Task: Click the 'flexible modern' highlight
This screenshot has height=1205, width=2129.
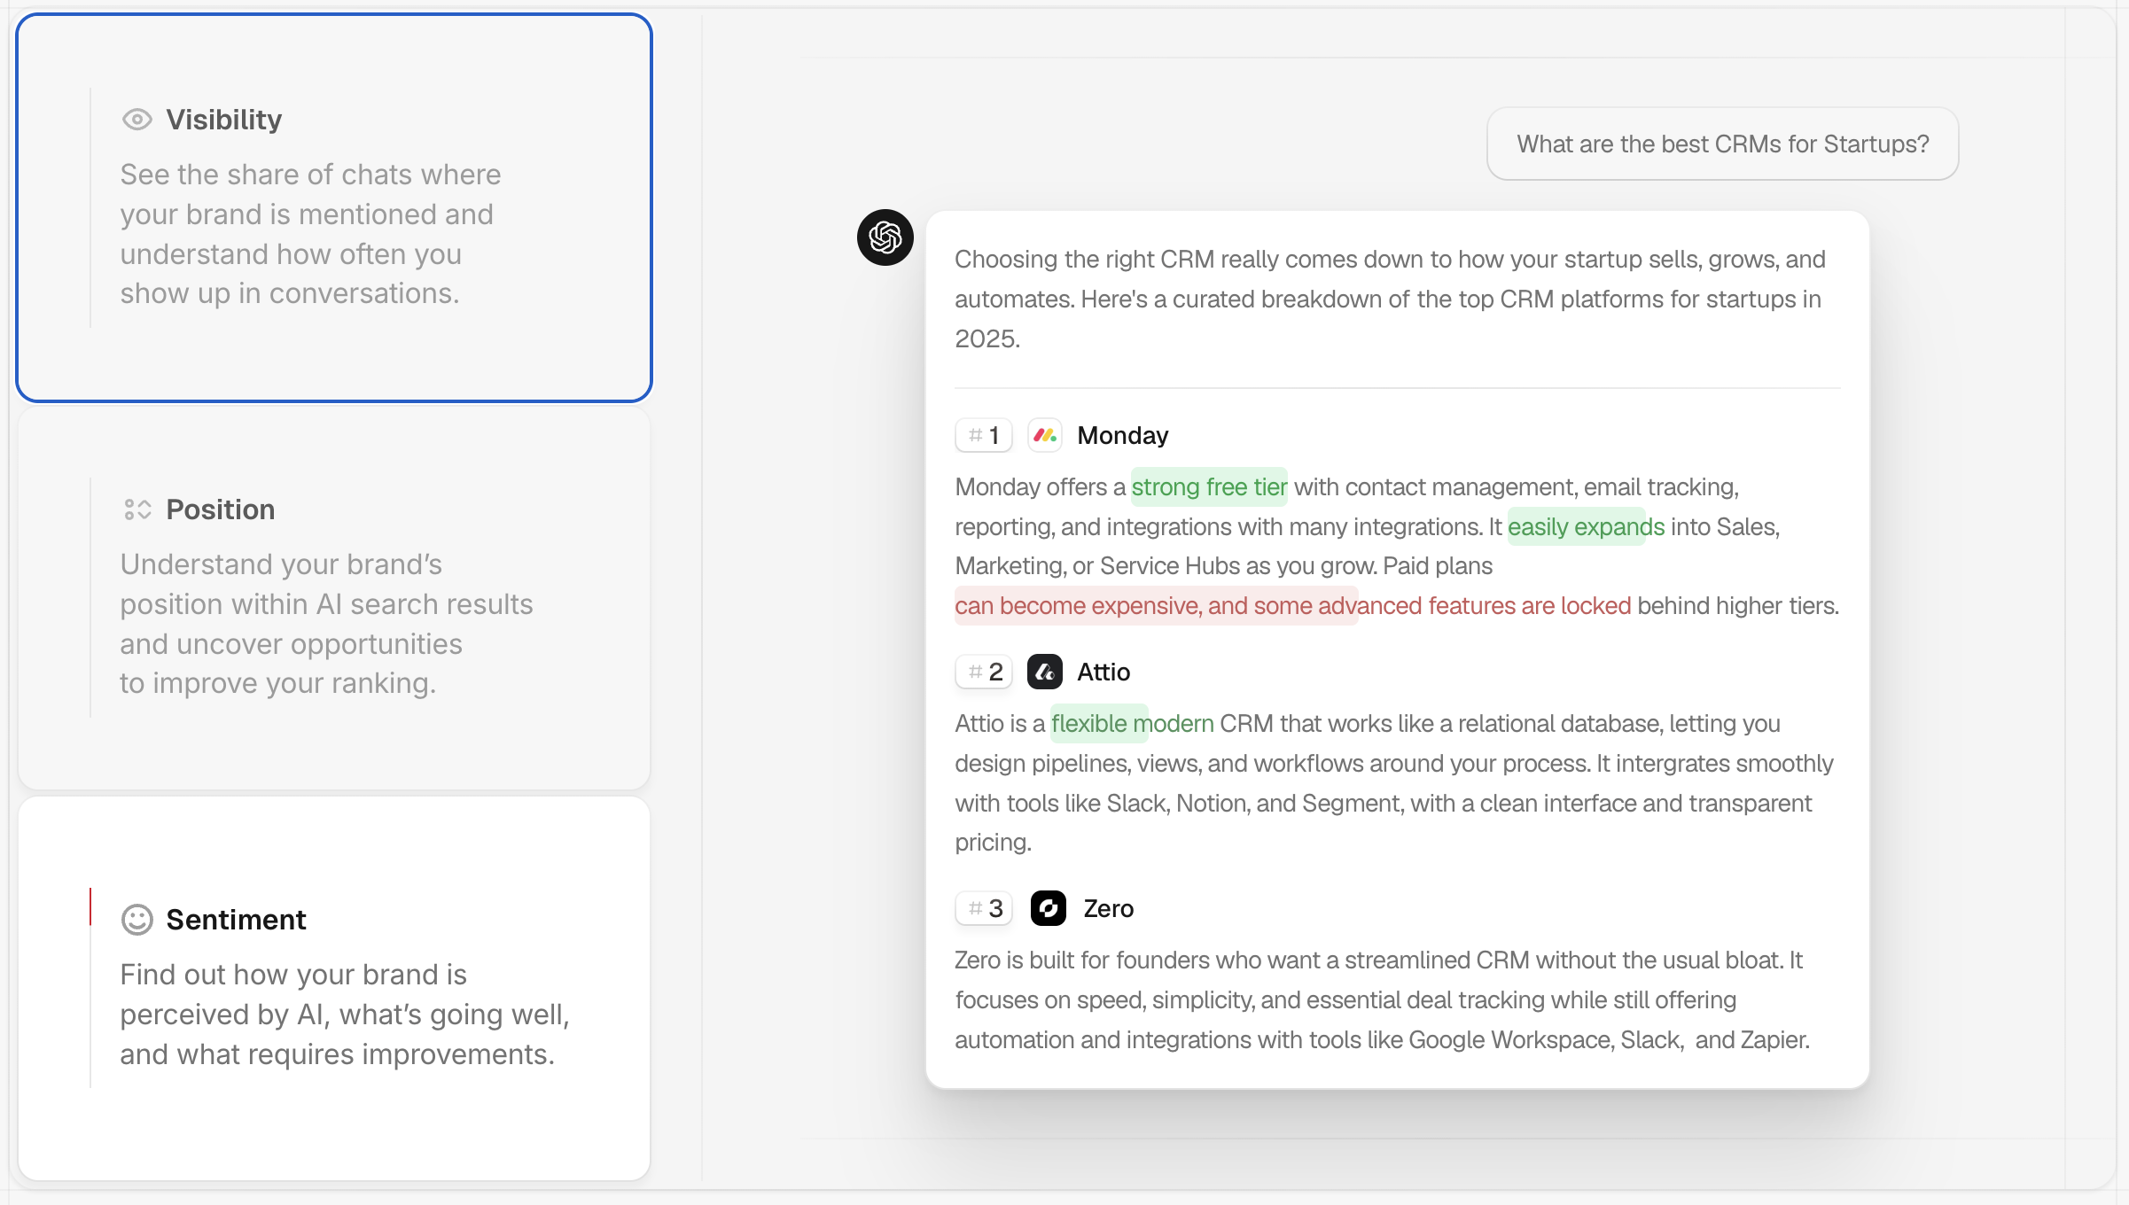Action: click(1132, 723)
